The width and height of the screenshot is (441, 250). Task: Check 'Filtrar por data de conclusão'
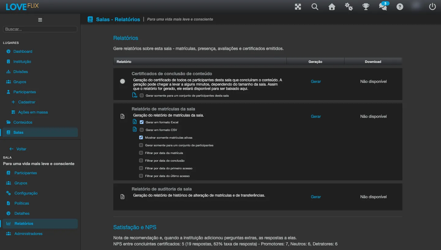141,160
